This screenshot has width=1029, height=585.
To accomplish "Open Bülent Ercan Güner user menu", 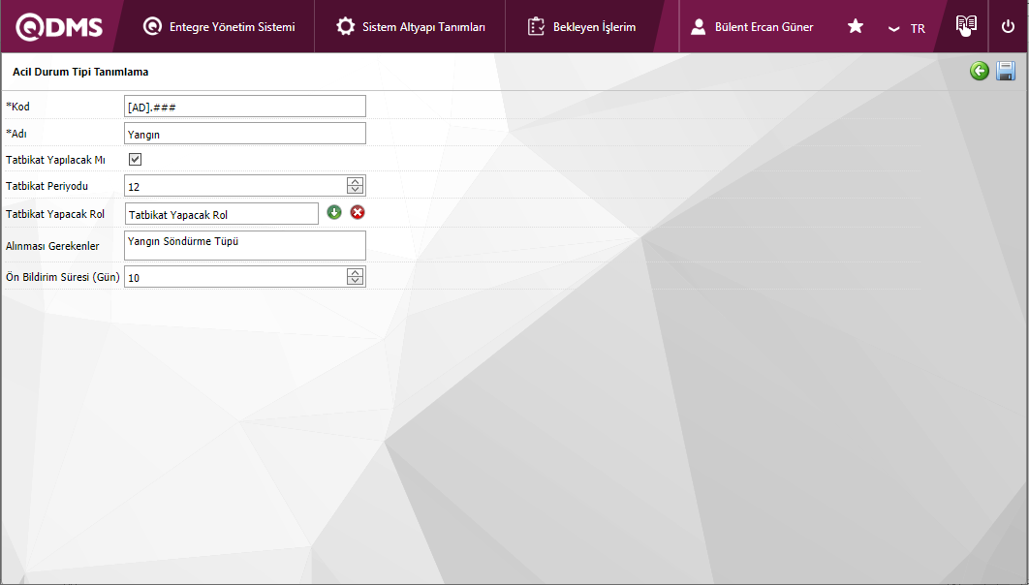I will (752, 27).
